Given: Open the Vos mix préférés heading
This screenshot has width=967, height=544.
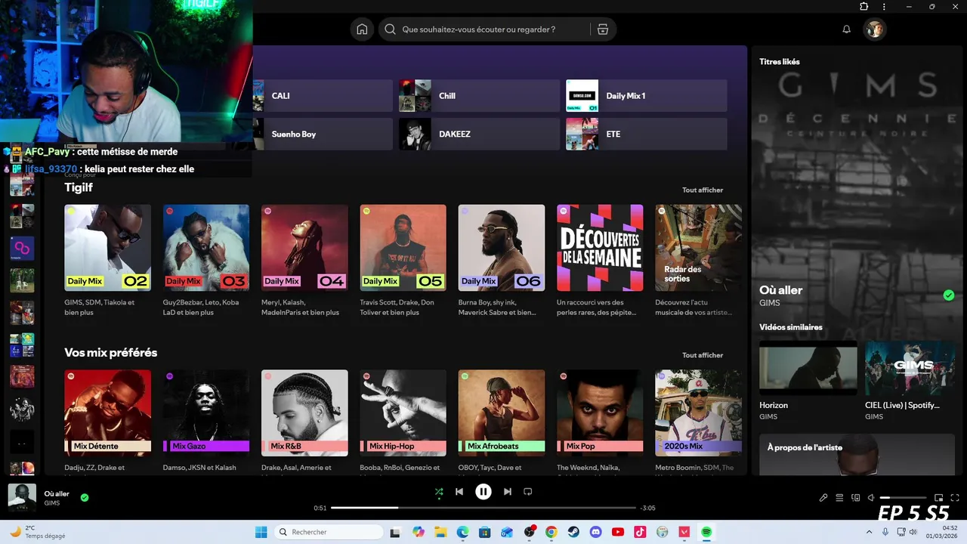Looking at the screenshot, I should click(111, 353).
